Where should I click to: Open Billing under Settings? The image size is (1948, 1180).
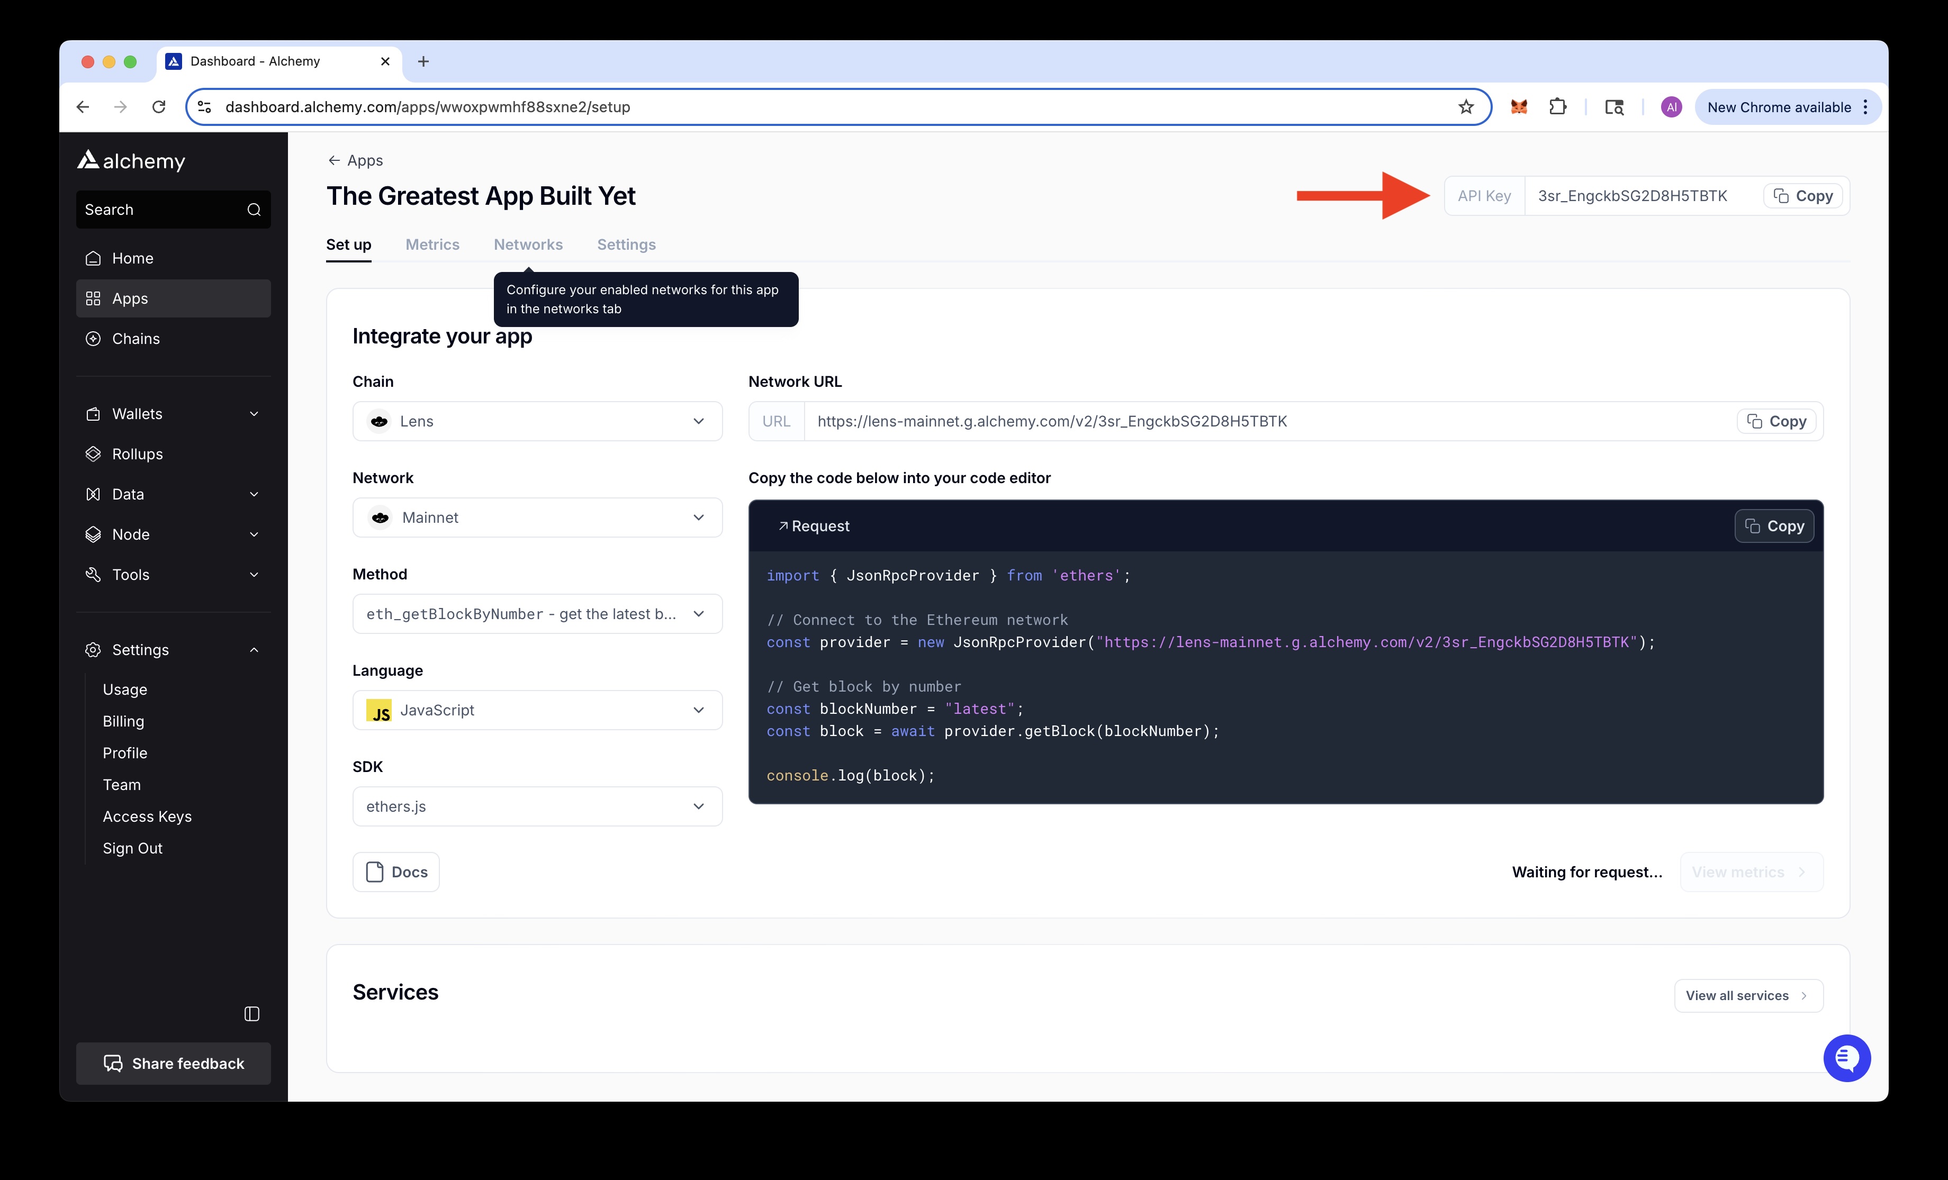(123, 721)
